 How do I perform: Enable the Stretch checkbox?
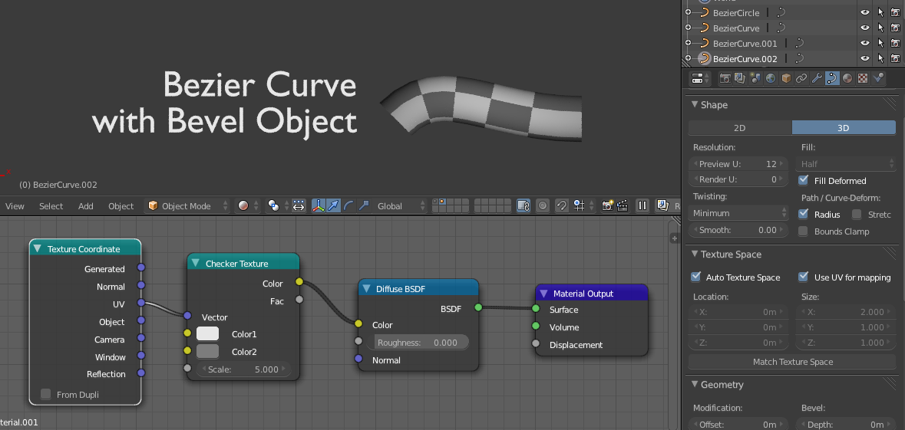tap(857, 215)
